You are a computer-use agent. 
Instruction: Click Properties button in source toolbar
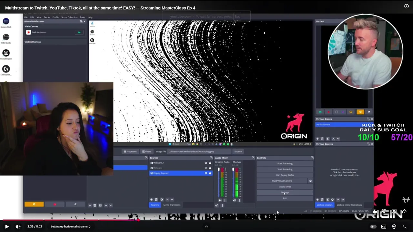[130, 151]
